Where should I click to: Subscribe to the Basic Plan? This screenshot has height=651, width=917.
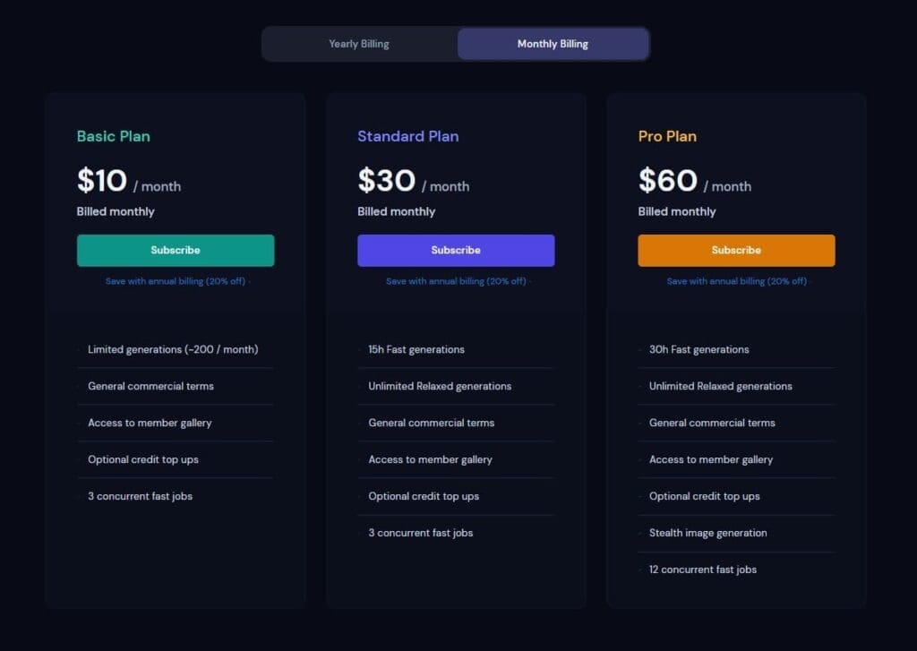point(176,251)
